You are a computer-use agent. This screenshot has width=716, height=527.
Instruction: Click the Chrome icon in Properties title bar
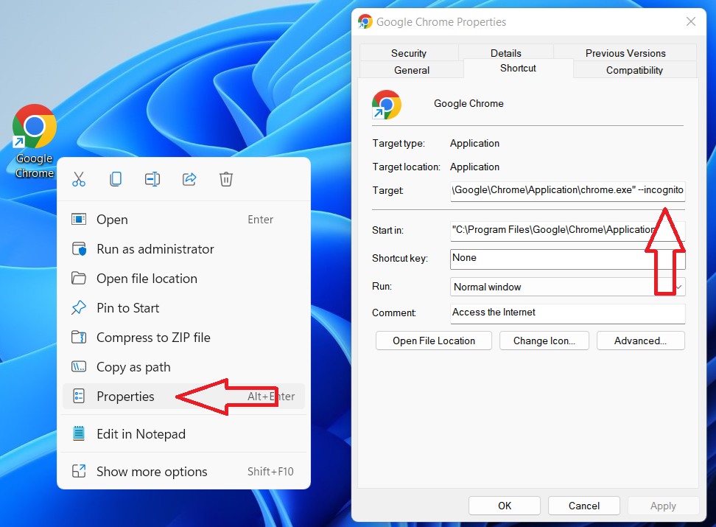365,21
